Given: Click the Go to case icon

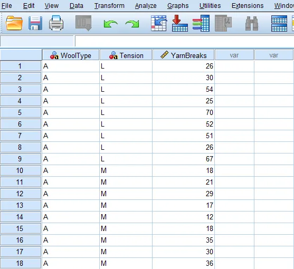Looking at the screenshot, I should pyautogui.click(x=159, y=23).
